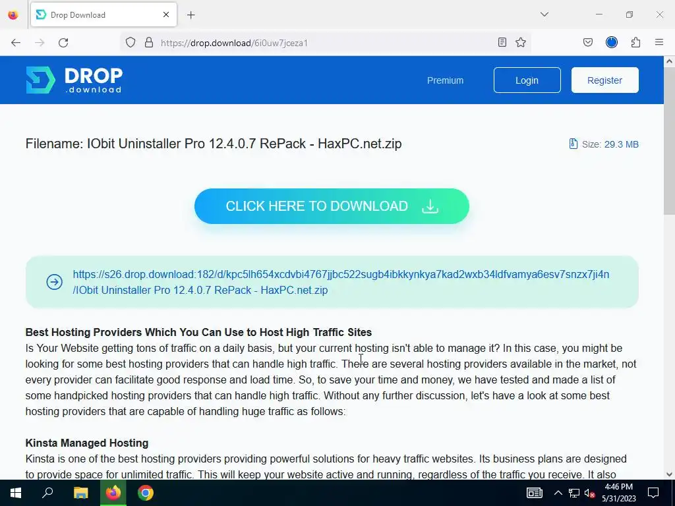This screenshot has height=506, width=675.
Task: Open File Explorer from the taskbar
Action: [80, 493]
